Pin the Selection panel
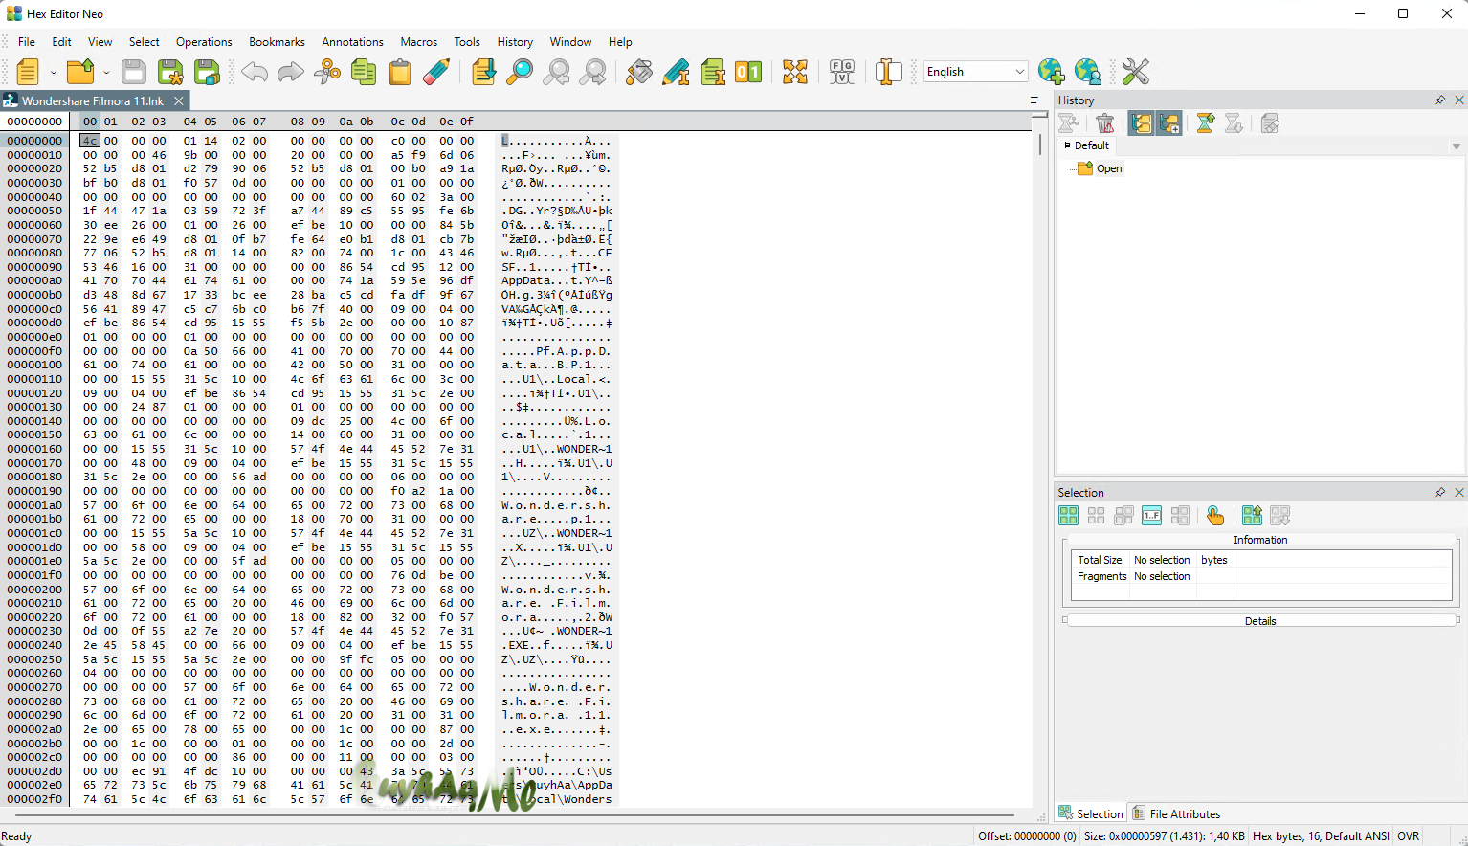Screen dimensions: 1468x846 [x=1440, y=493]
